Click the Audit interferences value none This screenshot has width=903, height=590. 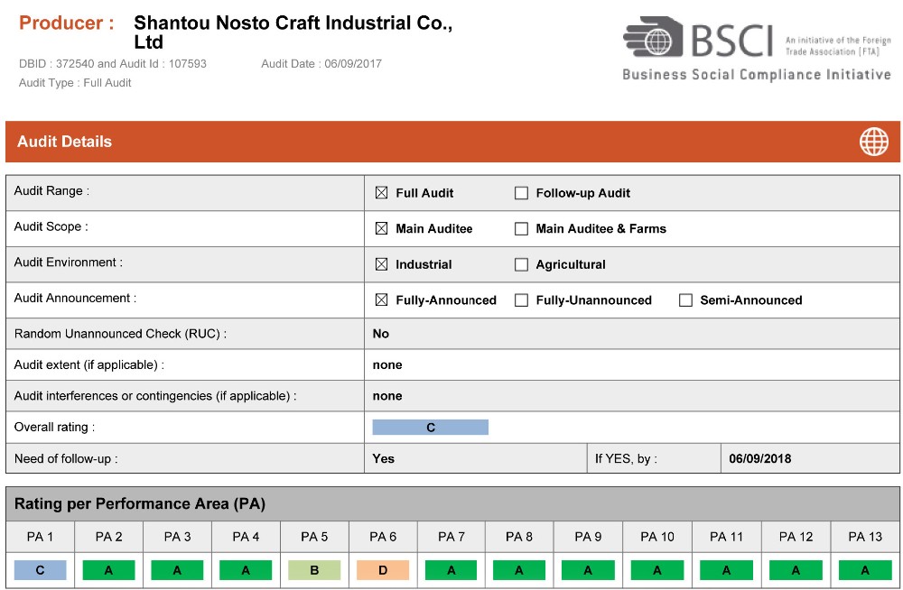point(387,396)
